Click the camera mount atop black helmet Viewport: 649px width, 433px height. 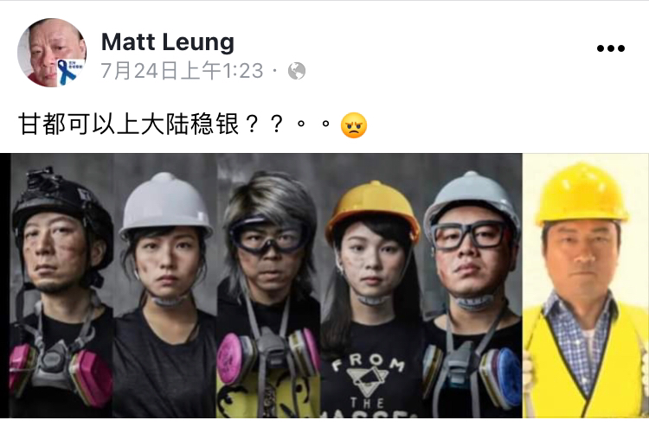tap(41, 180)
